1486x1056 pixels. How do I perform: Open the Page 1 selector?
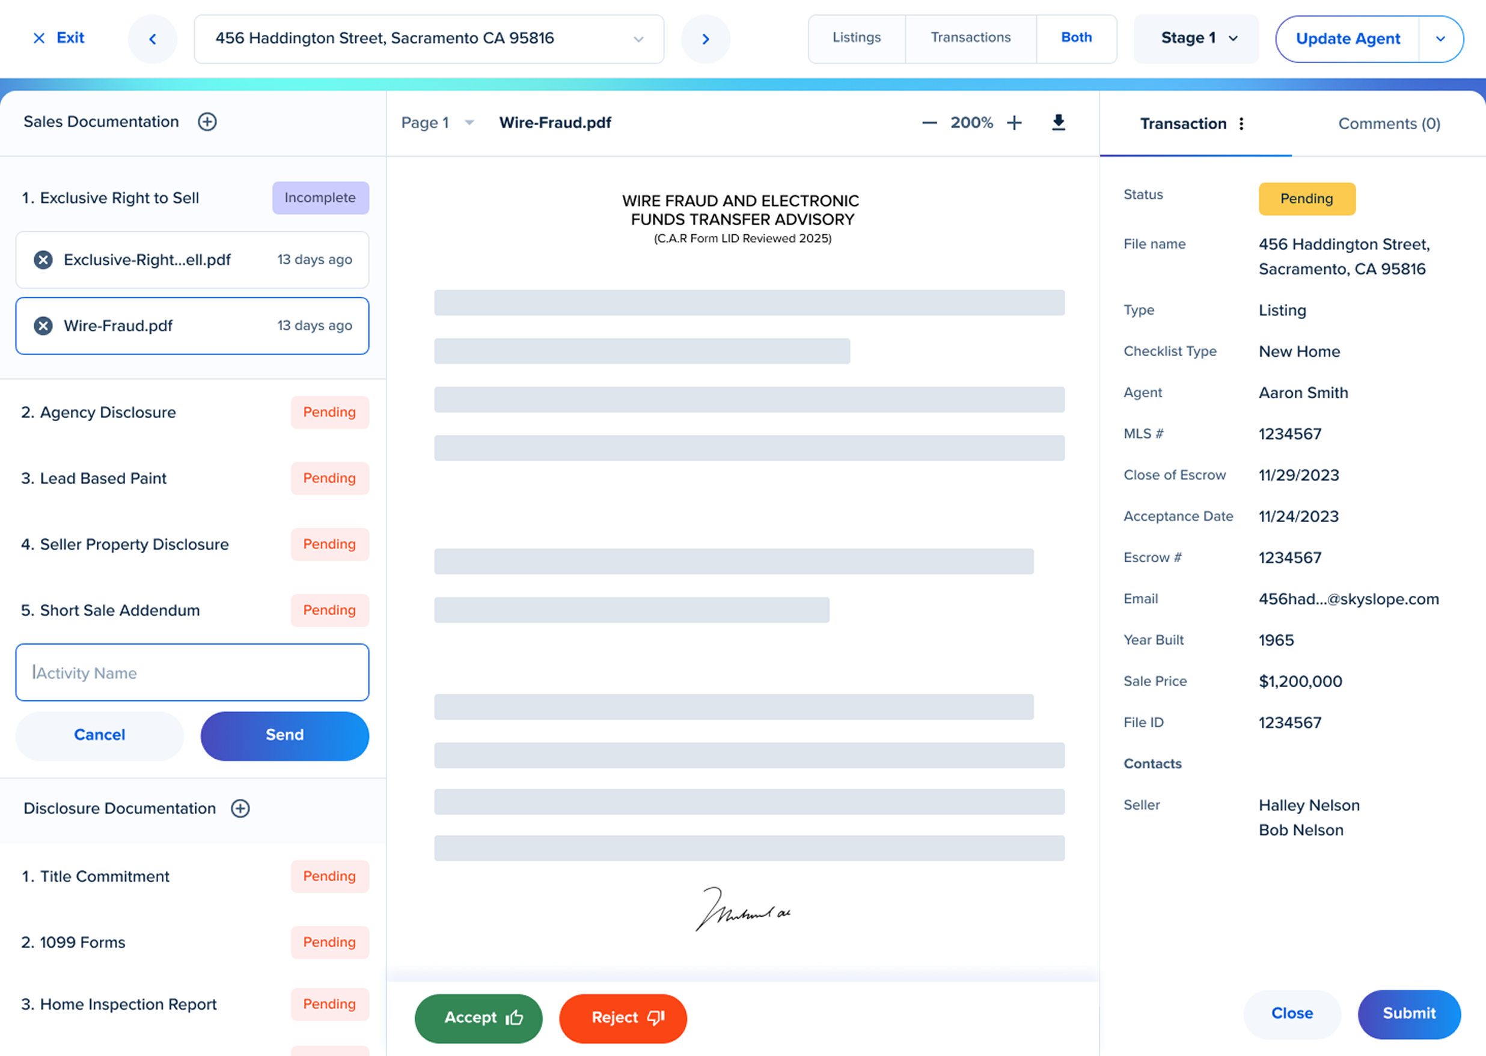[x=436, y=123]
